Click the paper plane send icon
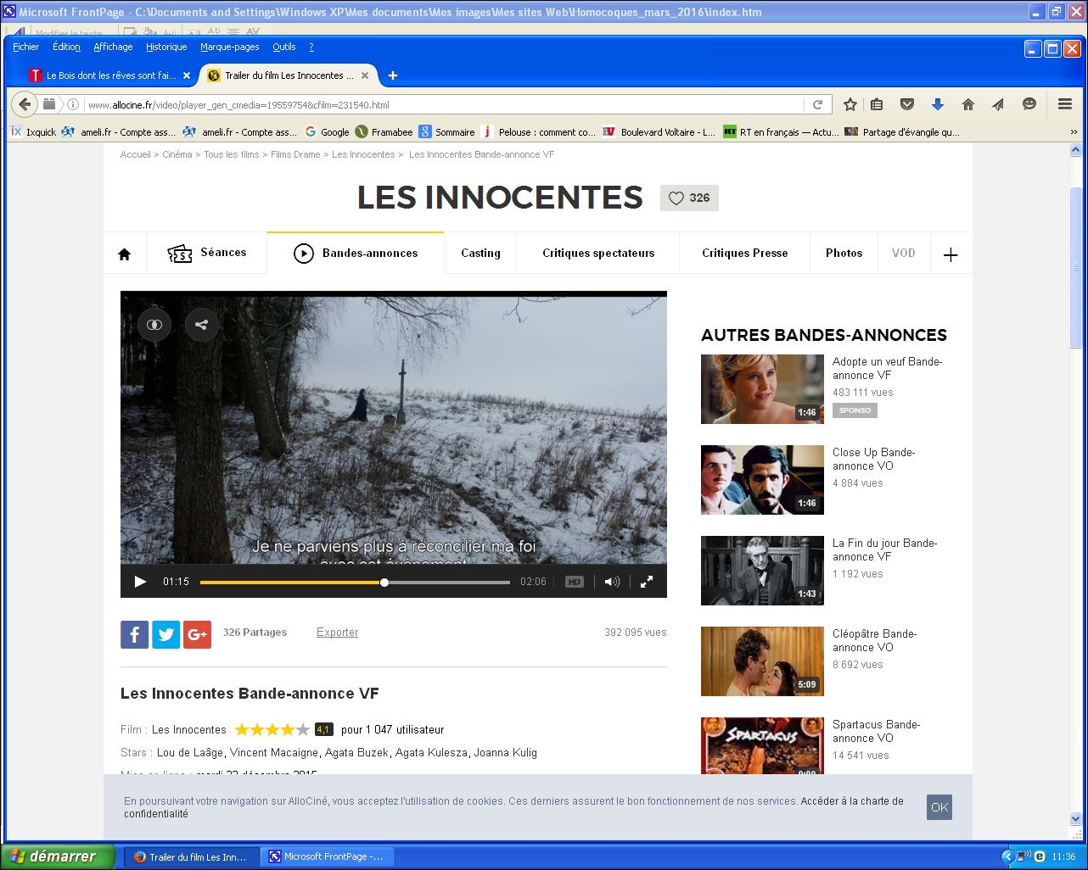The image size is (1088, 870). coord(998,104)
